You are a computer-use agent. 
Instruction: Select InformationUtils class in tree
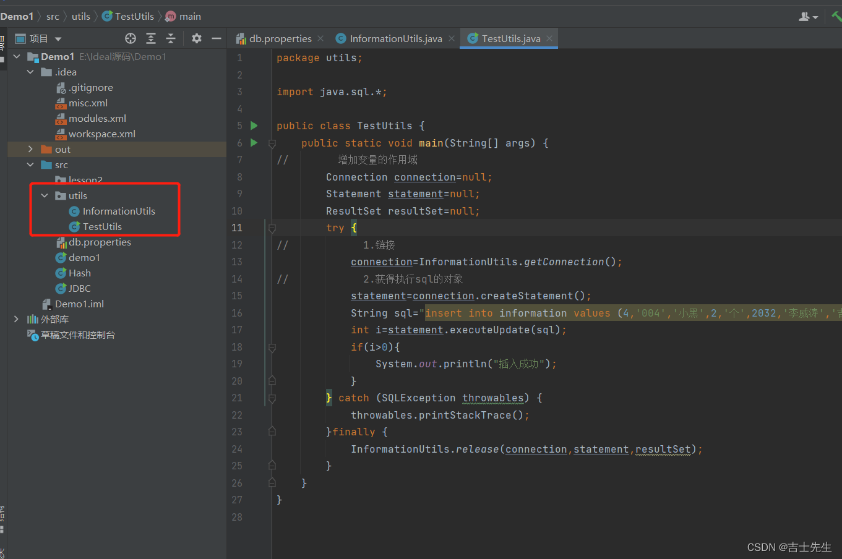click(112, 211)
